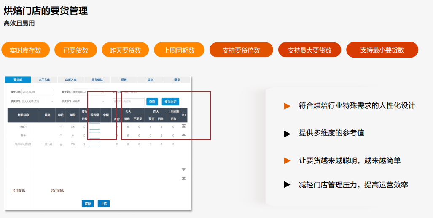This screenshot has height=218, width=433.
Task: Click black arrow bullet beside 减轻门店管理压力
Action: tap(287, 184)
